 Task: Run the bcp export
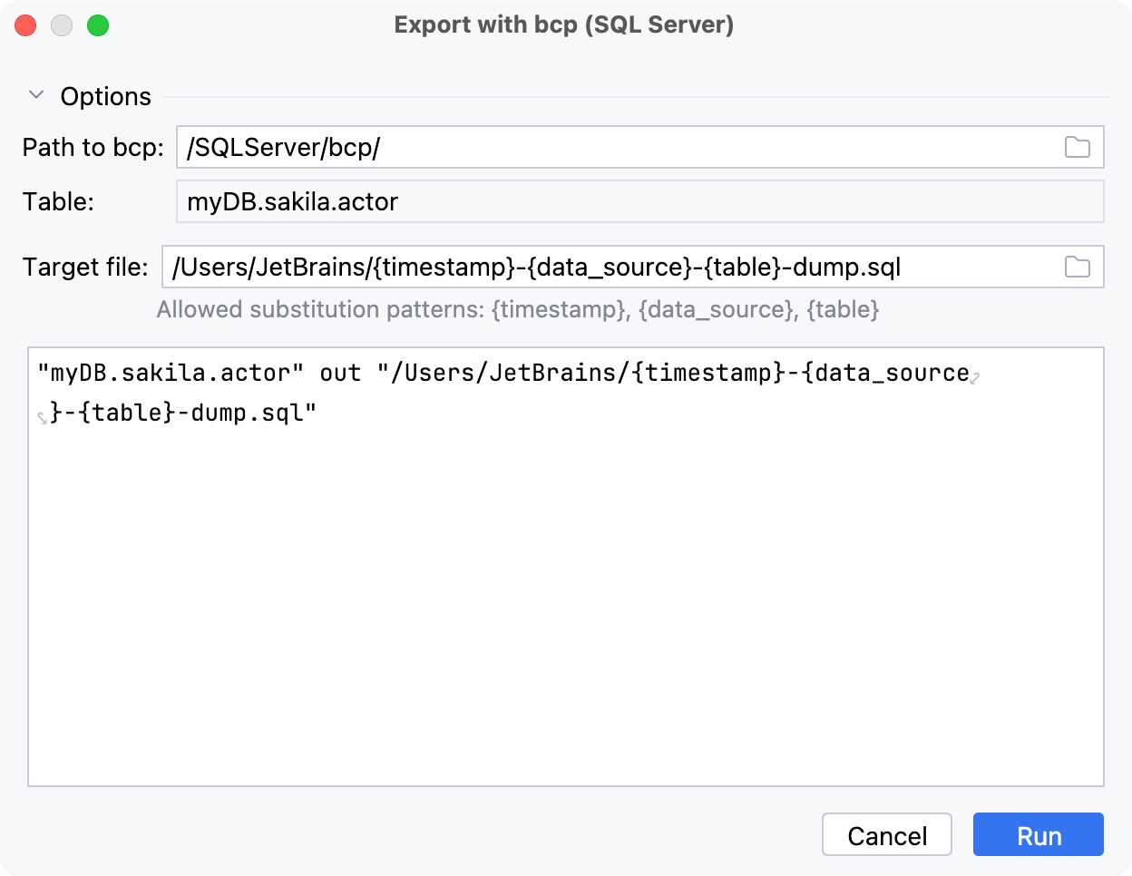tap(1038, 834)
